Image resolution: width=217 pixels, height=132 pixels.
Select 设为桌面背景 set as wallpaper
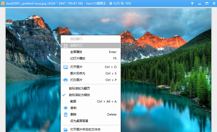coord(91,121)
